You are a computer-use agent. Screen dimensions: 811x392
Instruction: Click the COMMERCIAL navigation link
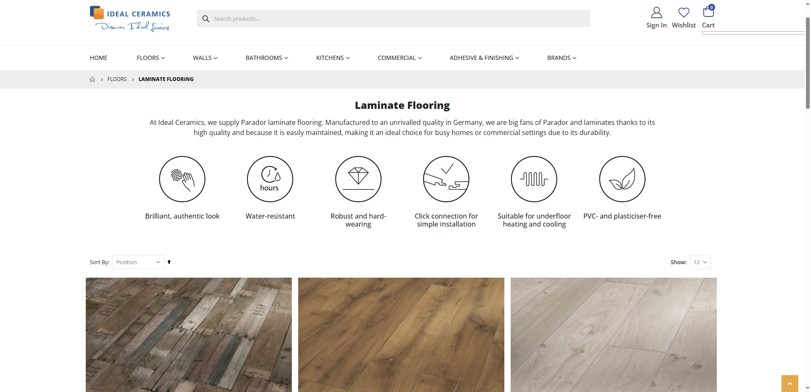(x=399, y=58)
